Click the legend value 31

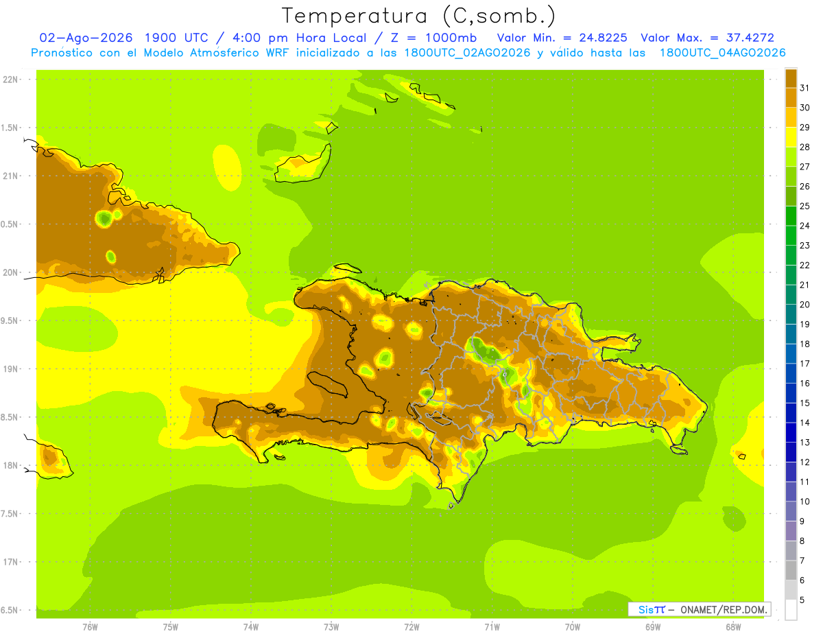pyautogui.click(x=804, y=88)
